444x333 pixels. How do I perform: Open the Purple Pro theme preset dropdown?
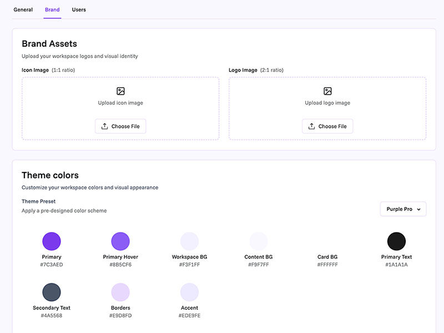click(403, 209)
